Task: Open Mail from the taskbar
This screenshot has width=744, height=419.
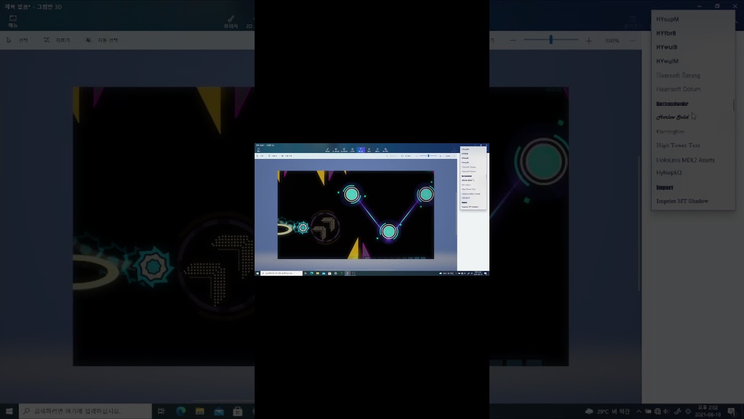Action: click(x=324, y=274)
